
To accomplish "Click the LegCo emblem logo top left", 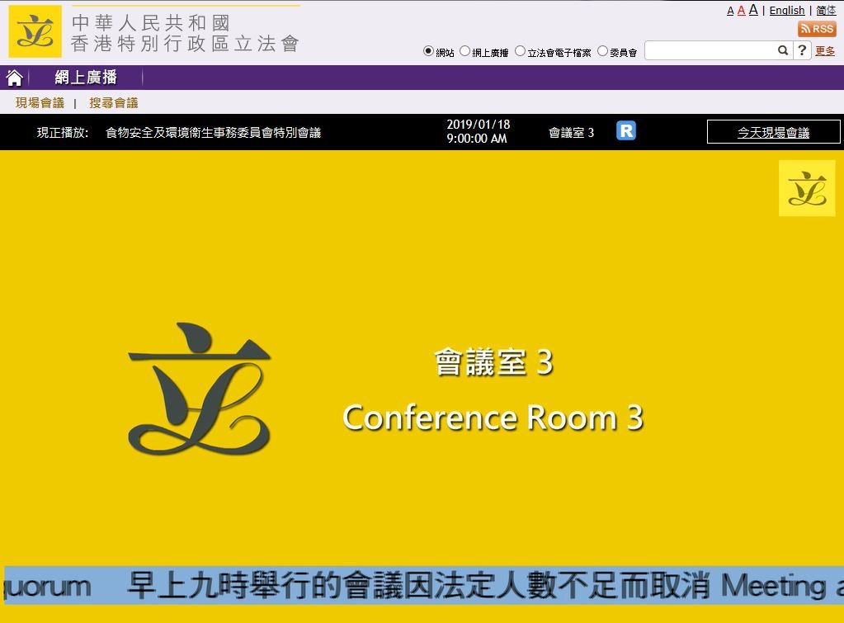I will click(33, 31).
